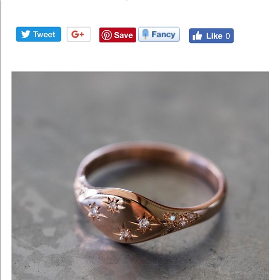Click the Like count number 0
Viewport: 280px width, 280px height.
click(x=227, y=36)
